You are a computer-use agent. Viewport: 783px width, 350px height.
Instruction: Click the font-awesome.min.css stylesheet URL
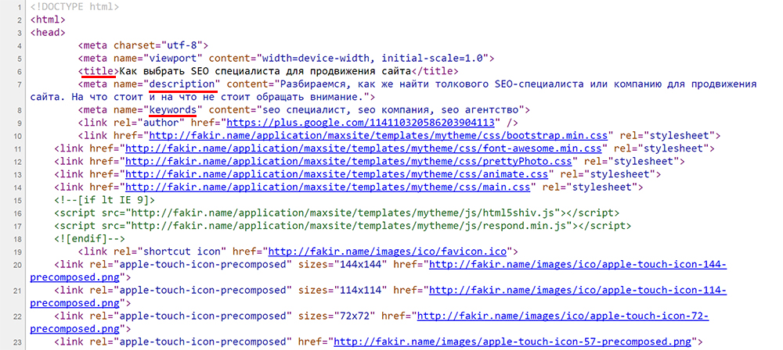tap(364, 148)
